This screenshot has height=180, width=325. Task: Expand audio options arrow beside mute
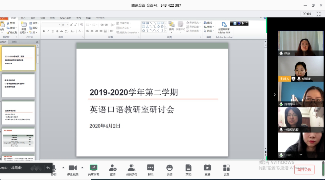pyautogui.click(x=63, y=168)
